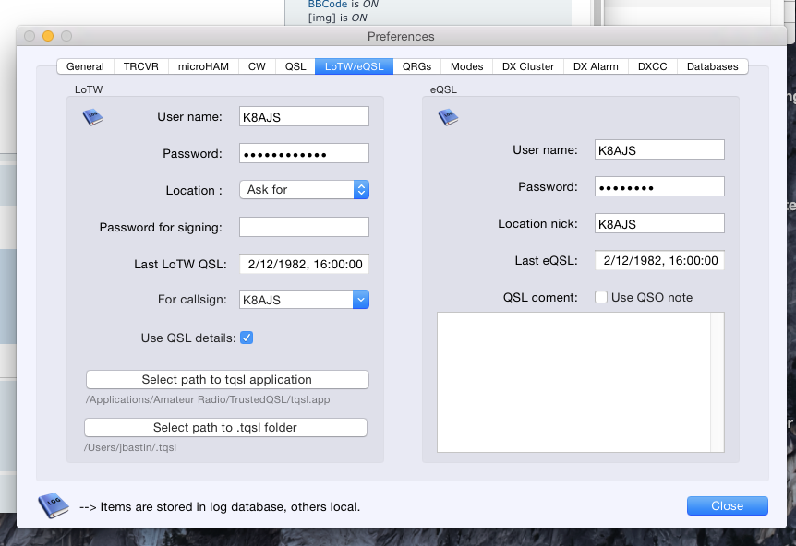This screenshot has width=796, height=546.
Task: Click the log book icon in eQSL panel
Action: coord(448,117)
